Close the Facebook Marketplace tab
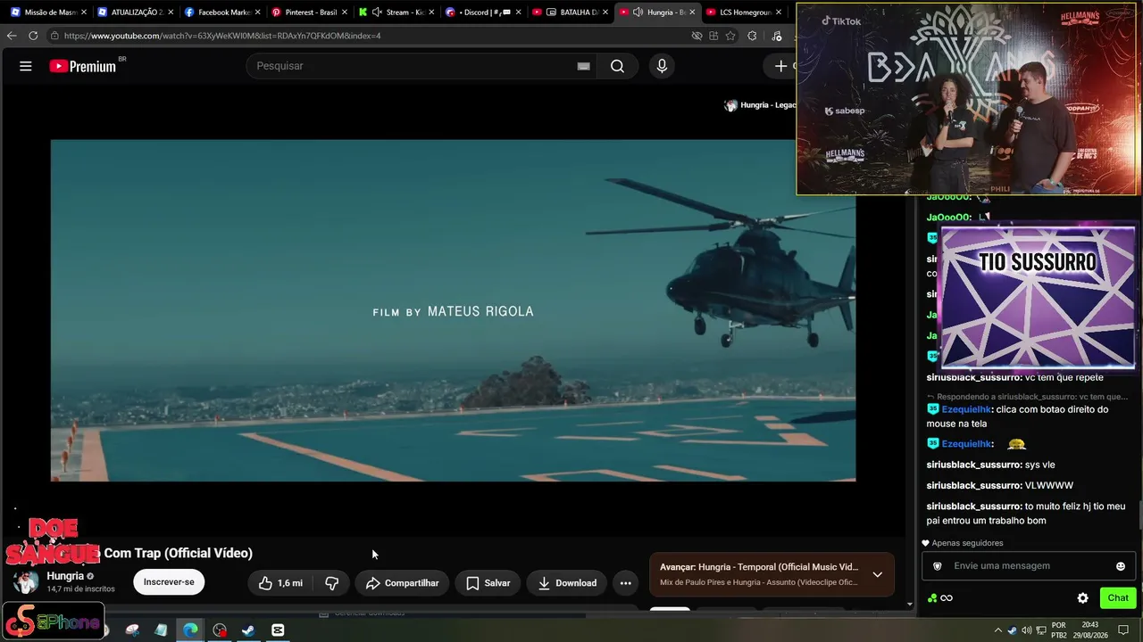The image size is (1143, 642). tap(257, 12)
